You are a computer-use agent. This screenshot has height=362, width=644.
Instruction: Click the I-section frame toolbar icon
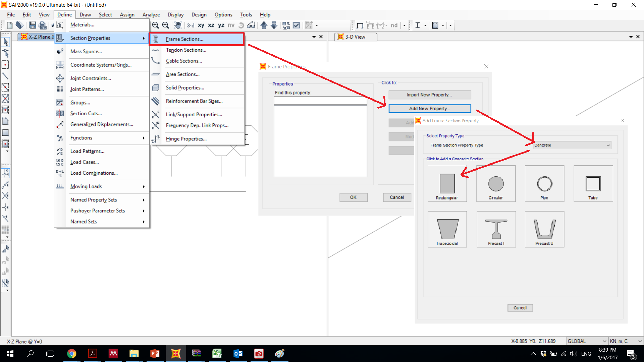(417, 25)
